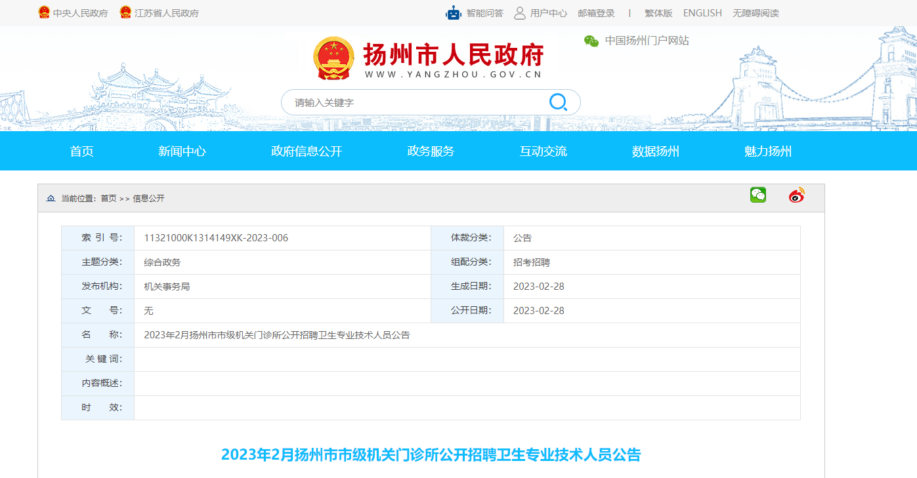Open the 新闻中心 navigation menu
This screenshot has width=917, height=478.
click(182, 151)
